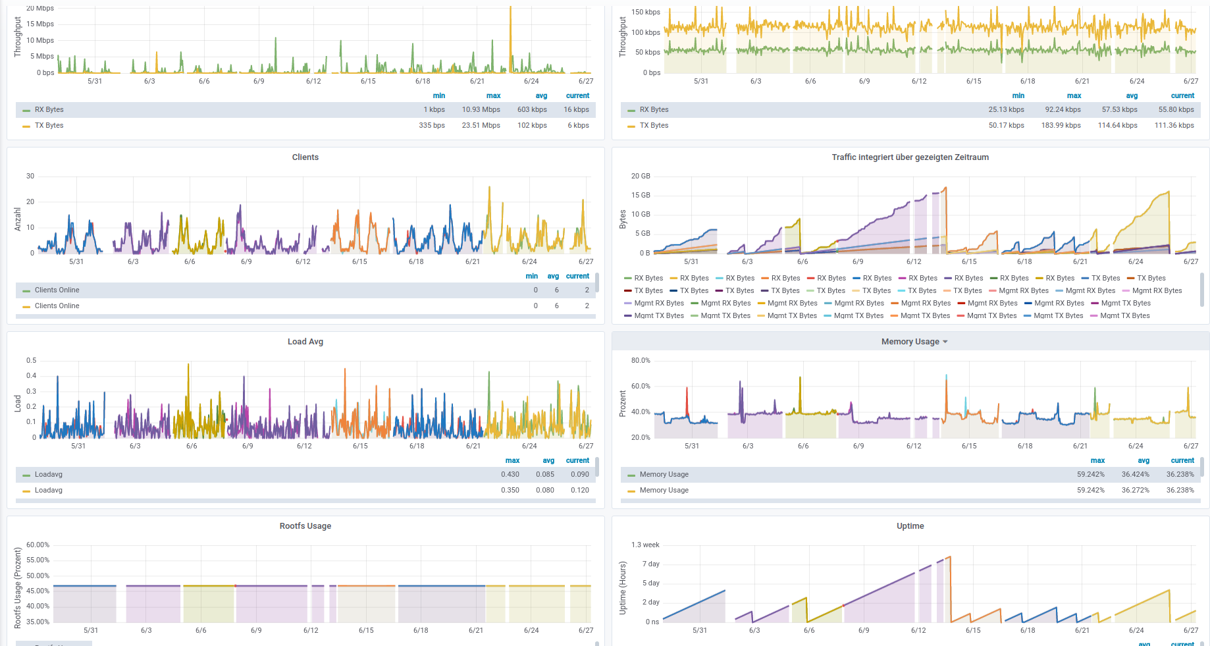
Task: Click the Clients legend vertical scrollbar
Action: coord(597,283)
